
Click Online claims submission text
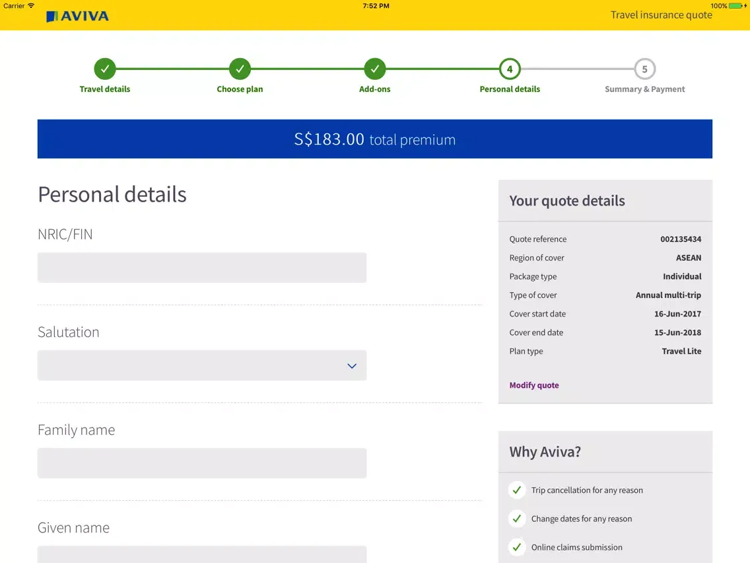click(576, 547)
